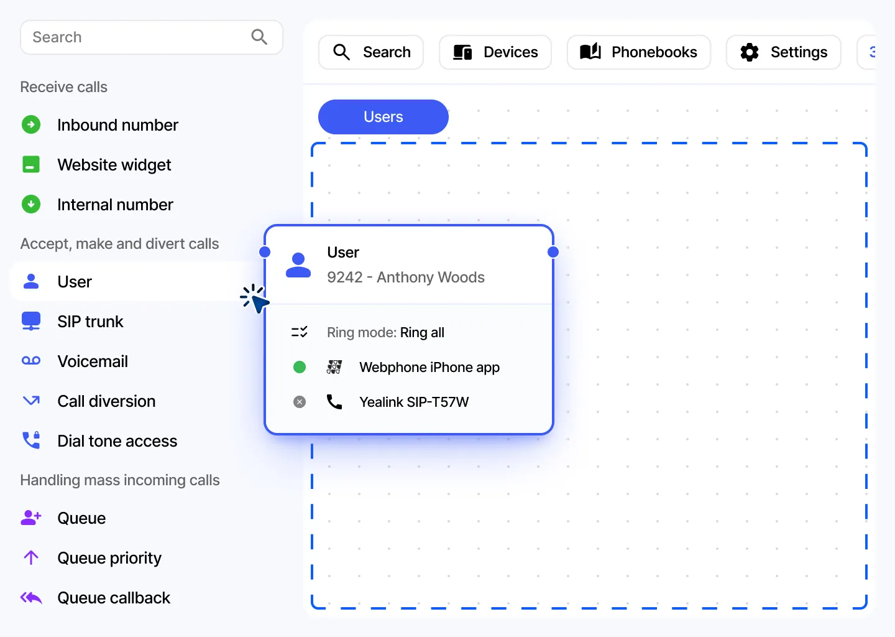Select the blue Users tab
This screenshot has height=637, width=895.
pos(383,117)
